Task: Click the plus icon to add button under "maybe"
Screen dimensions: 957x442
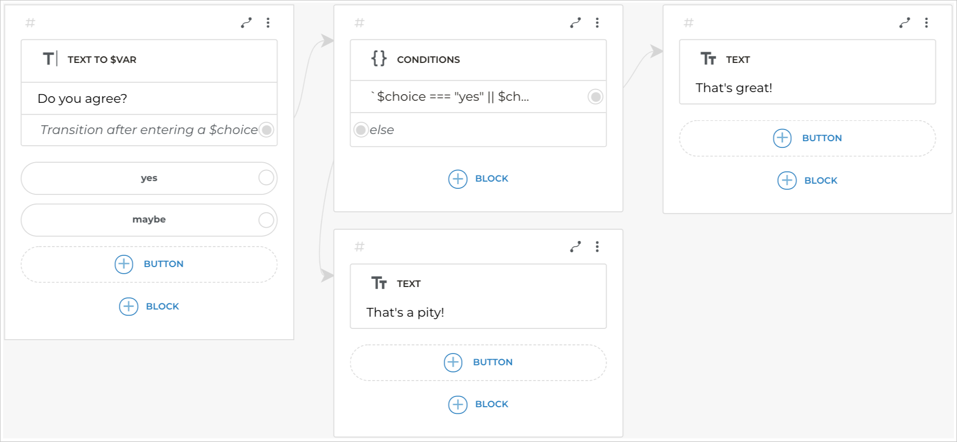Action: coord(124,264)
